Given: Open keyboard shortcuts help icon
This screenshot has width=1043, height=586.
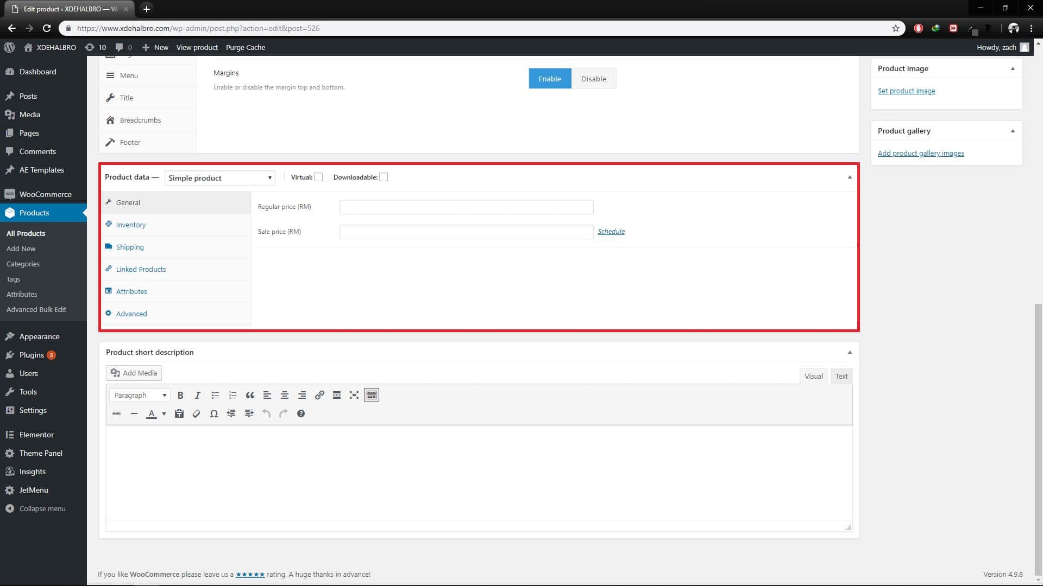Looking at the screenshot, I should tap(301, 413).
